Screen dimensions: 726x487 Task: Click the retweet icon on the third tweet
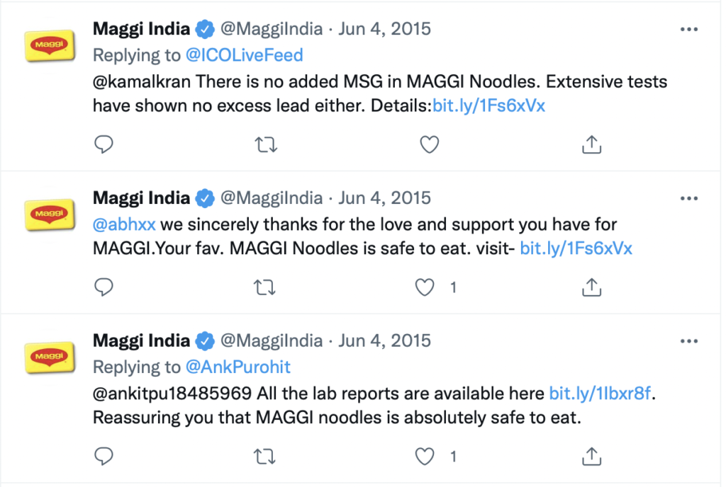pos(266,457)
